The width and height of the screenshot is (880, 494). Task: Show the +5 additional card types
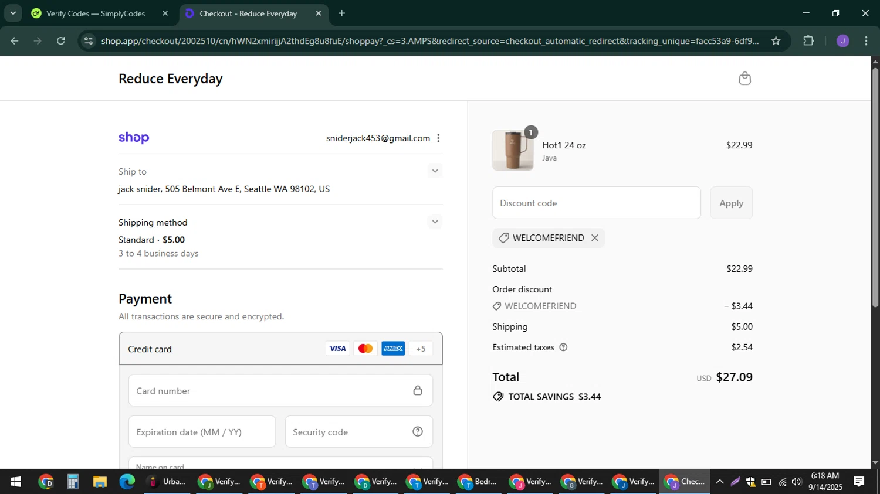pos(421,349)
